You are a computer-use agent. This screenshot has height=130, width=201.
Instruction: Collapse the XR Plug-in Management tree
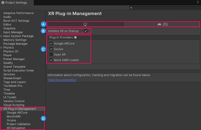coord(2,109)
